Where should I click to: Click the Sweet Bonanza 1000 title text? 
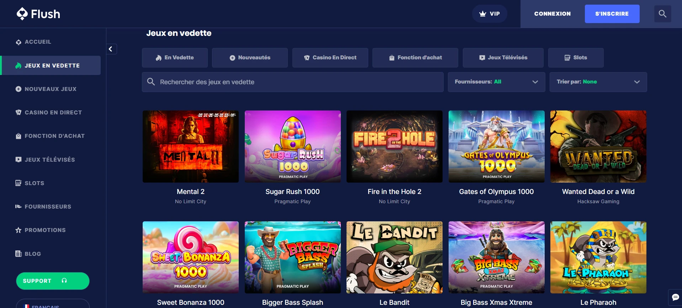(191, 303)
